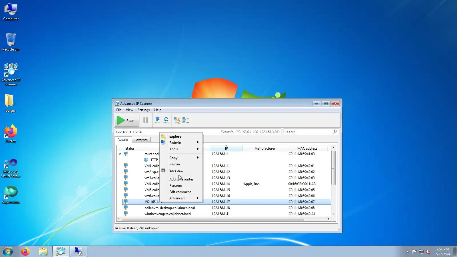Open the Copy submenu
The height and width of the screenshot is (257, 457).
click(x=181, y=158)
